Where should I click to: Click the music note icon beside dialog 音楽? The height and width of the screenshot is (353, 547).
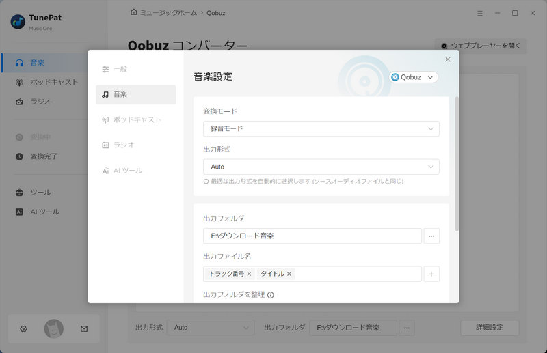point(105,94)
